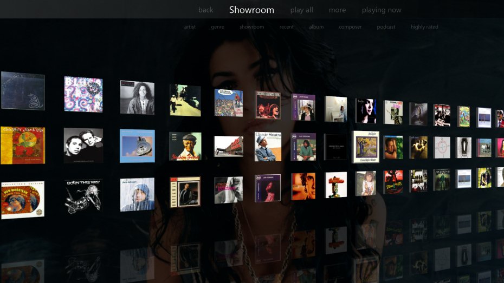
Task: Switch to the album view
Action: pos(316,27)
